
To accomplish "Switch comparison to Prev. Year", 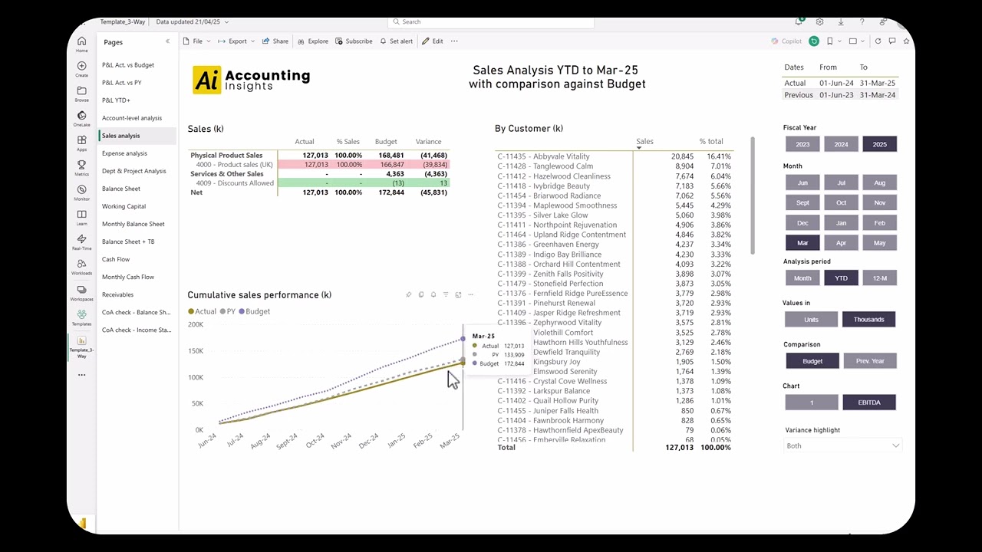I will tap(870, 361).
